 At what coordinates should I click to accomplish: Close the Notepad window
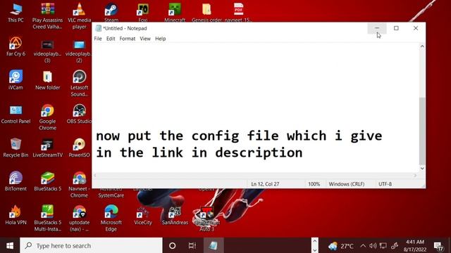pos(416,28)
